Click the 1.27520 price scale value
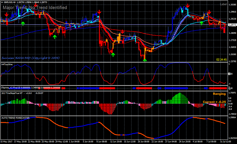Screen dimensions: 237x144 [x=232, y=40]
